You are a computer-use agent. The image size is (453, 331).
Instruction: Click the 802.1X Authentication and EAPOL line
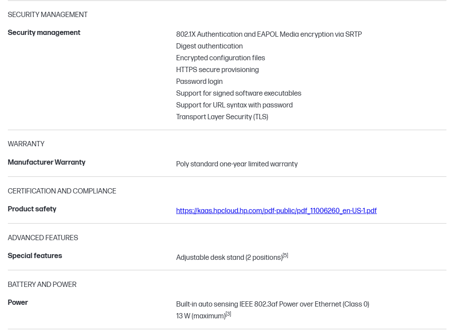click(x=268, y=34)
